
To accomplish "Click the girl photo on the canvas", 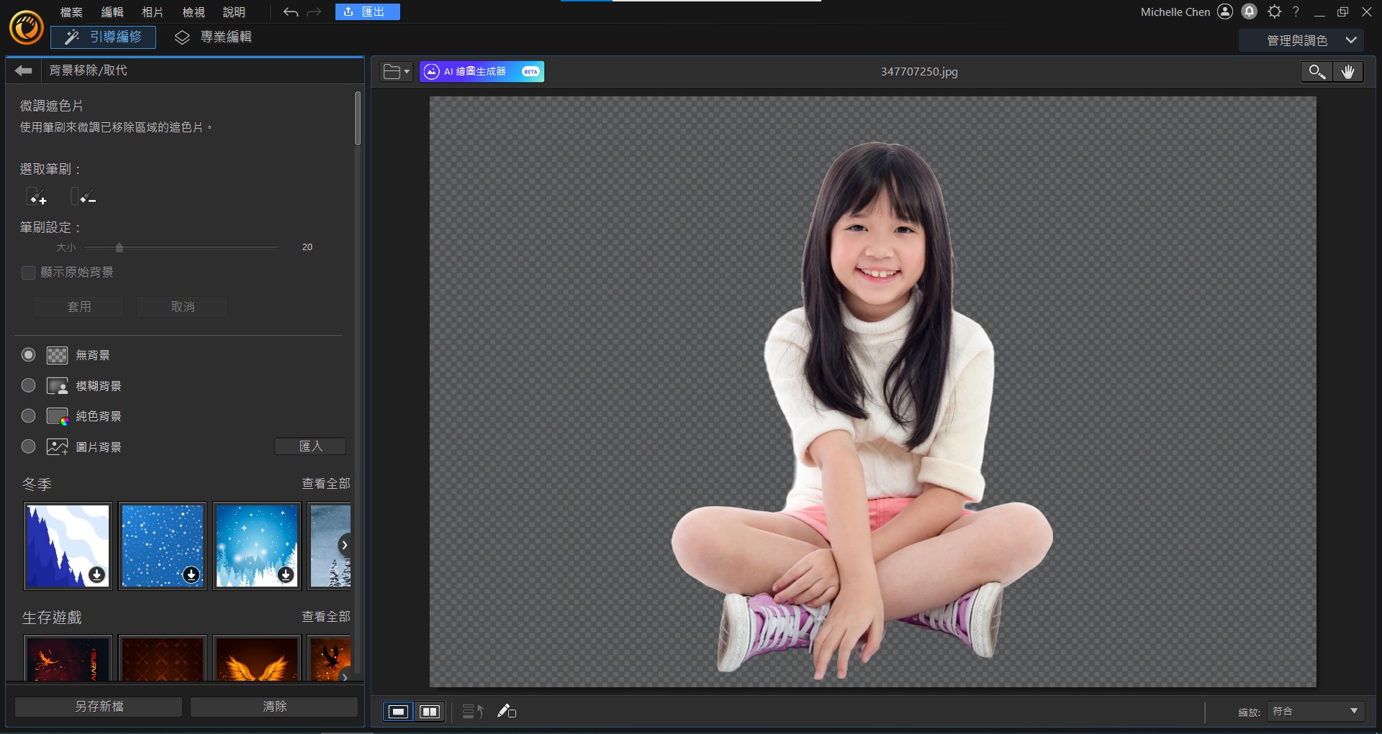I will [864, 410].
